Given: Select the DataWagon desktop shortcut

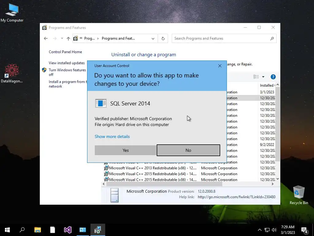Looking at the screenshot, I should coord(12,73).
